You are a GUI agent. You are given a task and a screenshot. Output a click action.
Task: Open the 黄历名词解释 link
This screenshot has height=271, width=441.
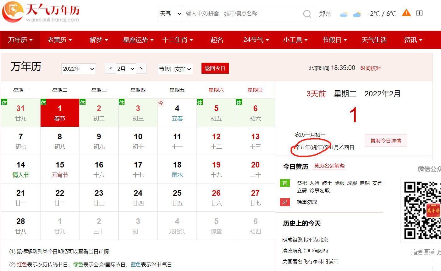coord(329,166)
